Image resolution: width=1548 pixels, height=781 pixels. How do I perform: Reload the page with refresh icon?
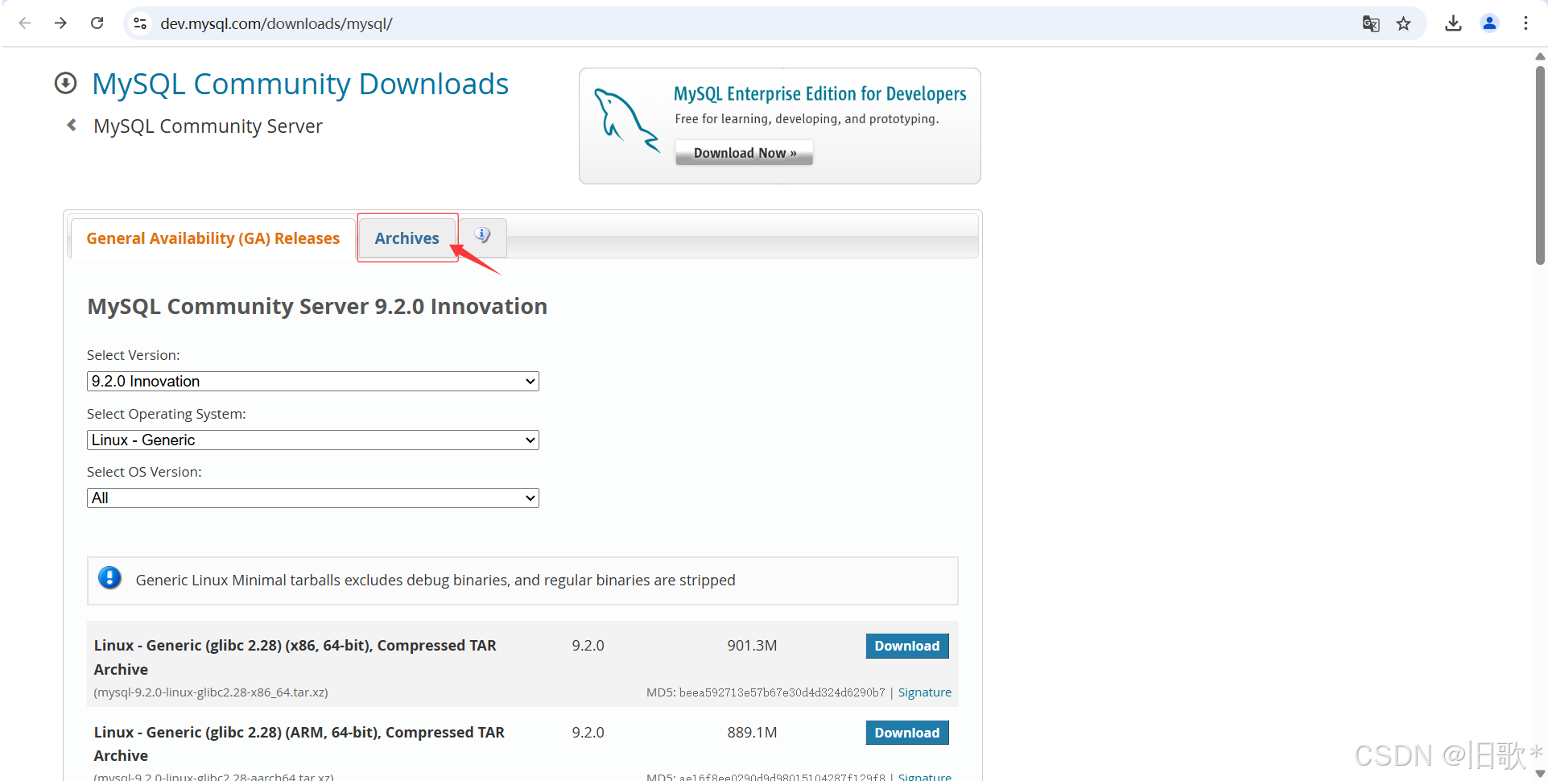click(97, 23)
